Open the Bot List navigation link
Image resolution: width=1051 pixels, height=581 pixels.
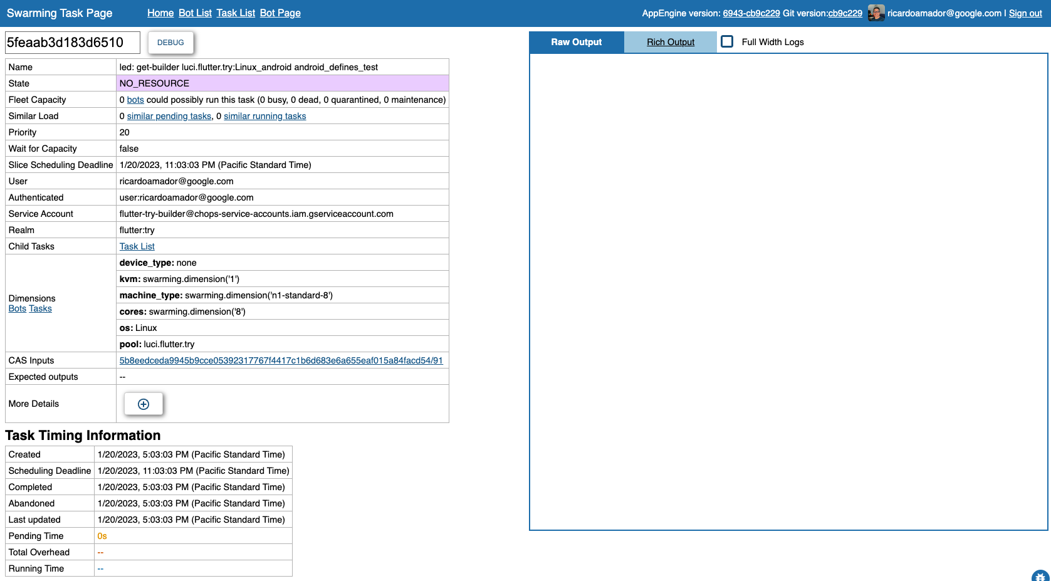(195, 13)
